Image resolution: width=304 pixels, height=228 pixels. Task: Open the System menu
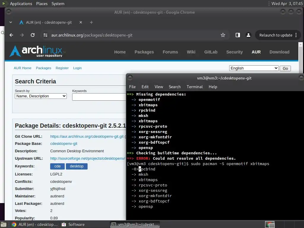[x=58, y=4]
